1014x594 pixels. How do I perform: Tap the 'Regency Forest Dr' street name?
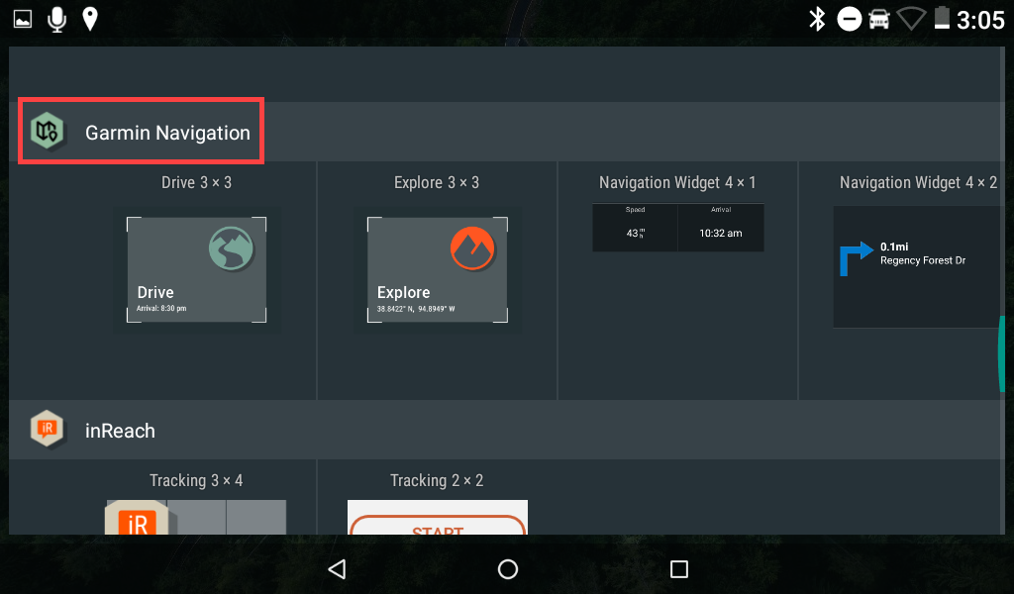coord(923,260)
